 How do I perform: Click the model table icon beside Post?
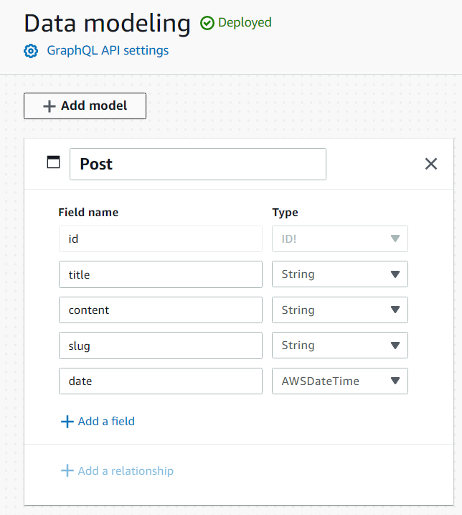click(53, 162)
